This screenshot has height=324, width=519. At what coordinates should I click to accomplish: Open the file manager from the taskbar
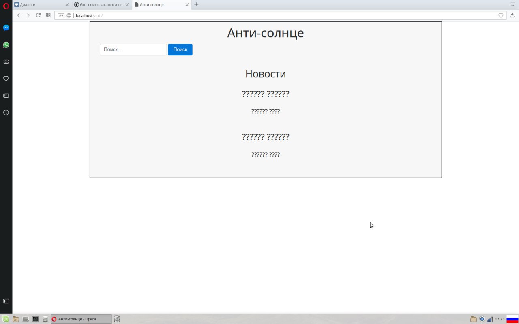(x=16, y=319)
